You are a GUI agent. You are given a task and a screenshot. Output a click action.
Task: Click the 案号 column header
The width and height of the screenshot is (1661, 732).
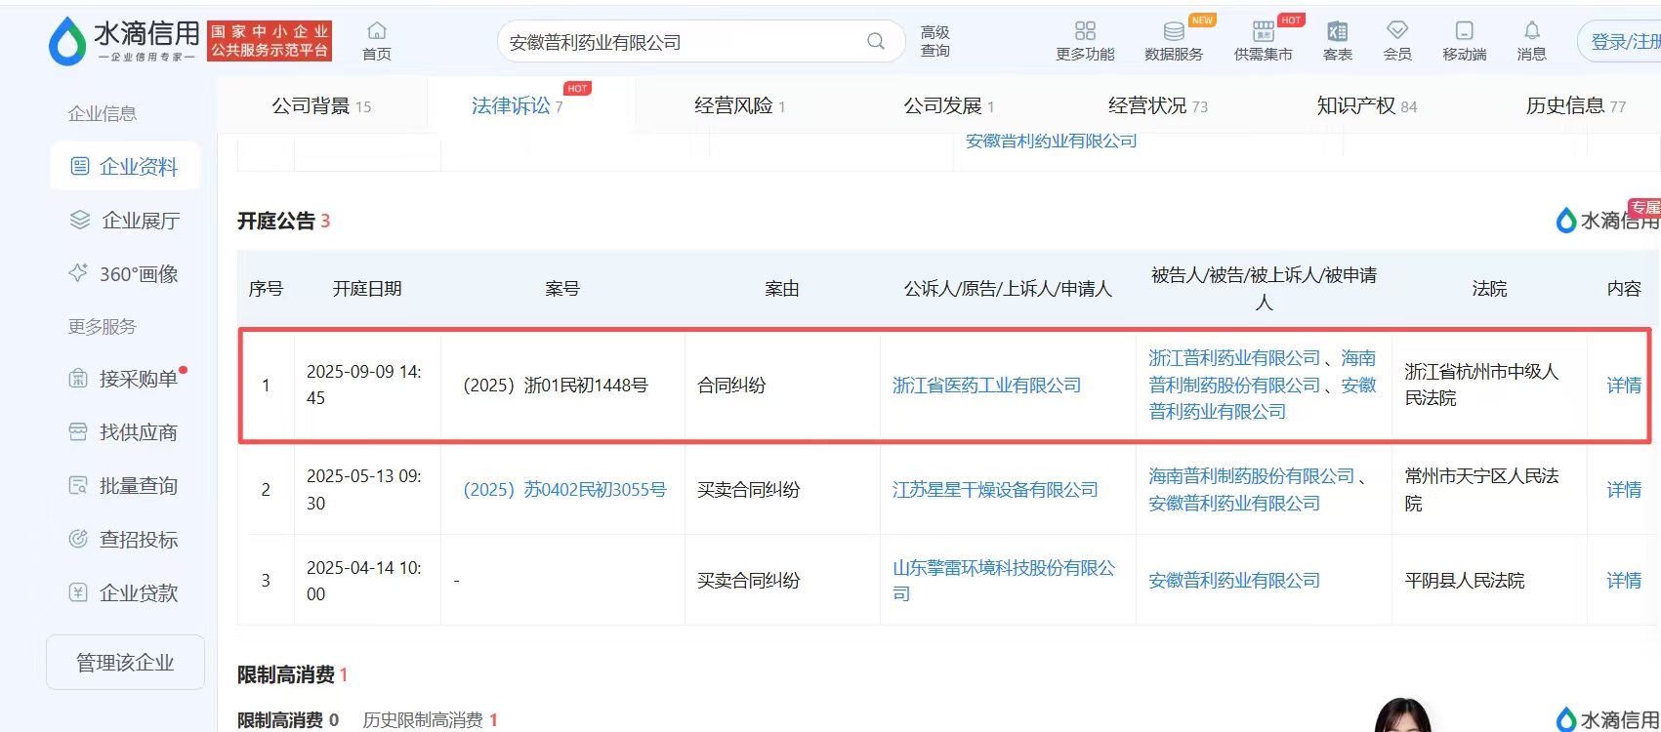562,289
